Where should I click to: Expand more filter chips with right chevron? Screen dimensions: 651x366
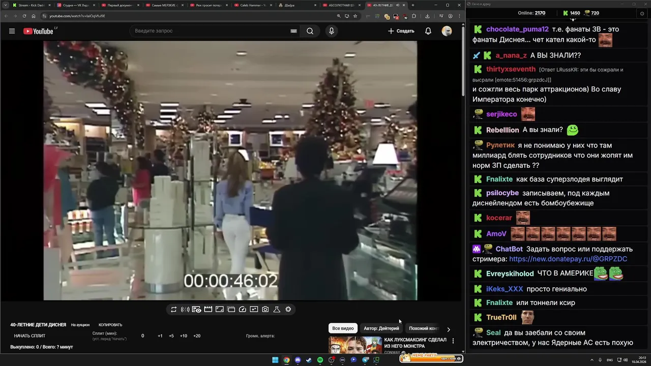(x=448, y=329)
